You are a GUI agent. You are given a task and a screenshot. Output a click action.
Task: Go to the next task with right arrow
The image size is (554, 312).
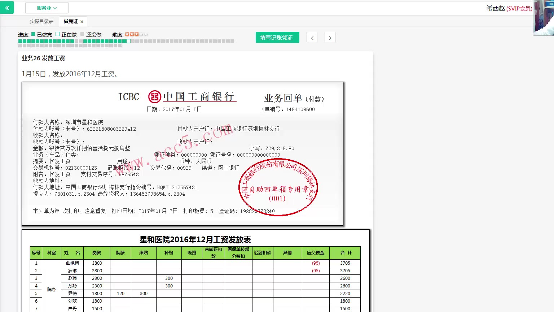coord(330,38)
